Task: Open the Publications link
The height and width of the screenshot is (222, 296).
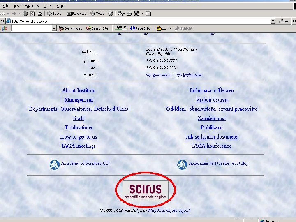Action: pos(79,127)
